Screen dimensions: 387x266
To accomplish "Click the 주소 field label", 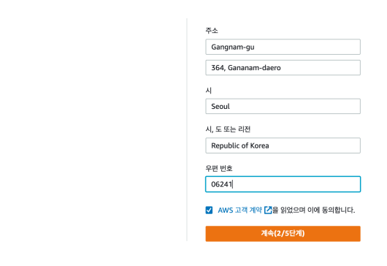I will tap(212, 31).
